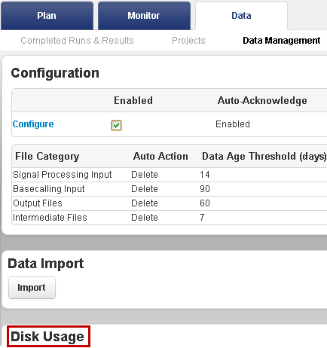
Task: Select the Data tab
Action: pos(241,16)
